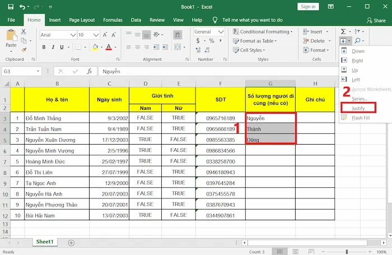Click the Insert cells button
Image resolution: width=392 pixels, height=255 pixels.
pyautogui.click(x=312, y=32)
